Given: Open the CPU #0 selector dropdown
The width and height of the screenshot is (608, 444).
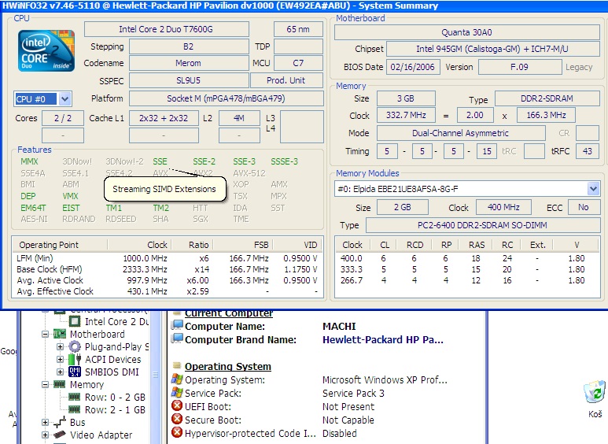Looking at the screenshot, I should pos(64,99).
